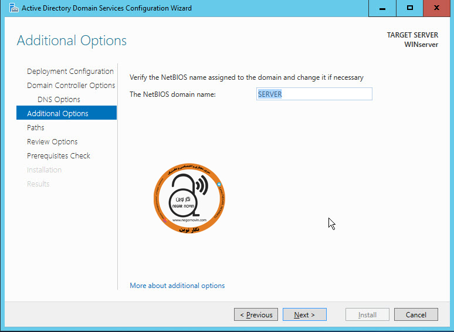Image resolution: width=454 pixels, height=332 pixels.
Task: Click the wizard title bar server icon
Action: (13, 8)
